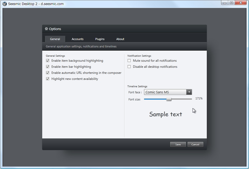Minimize the Seesmic Desktop window
Image resolution: width=249 pixels, height=169 pixels.
pyautogui.click(x=224, y=3)
